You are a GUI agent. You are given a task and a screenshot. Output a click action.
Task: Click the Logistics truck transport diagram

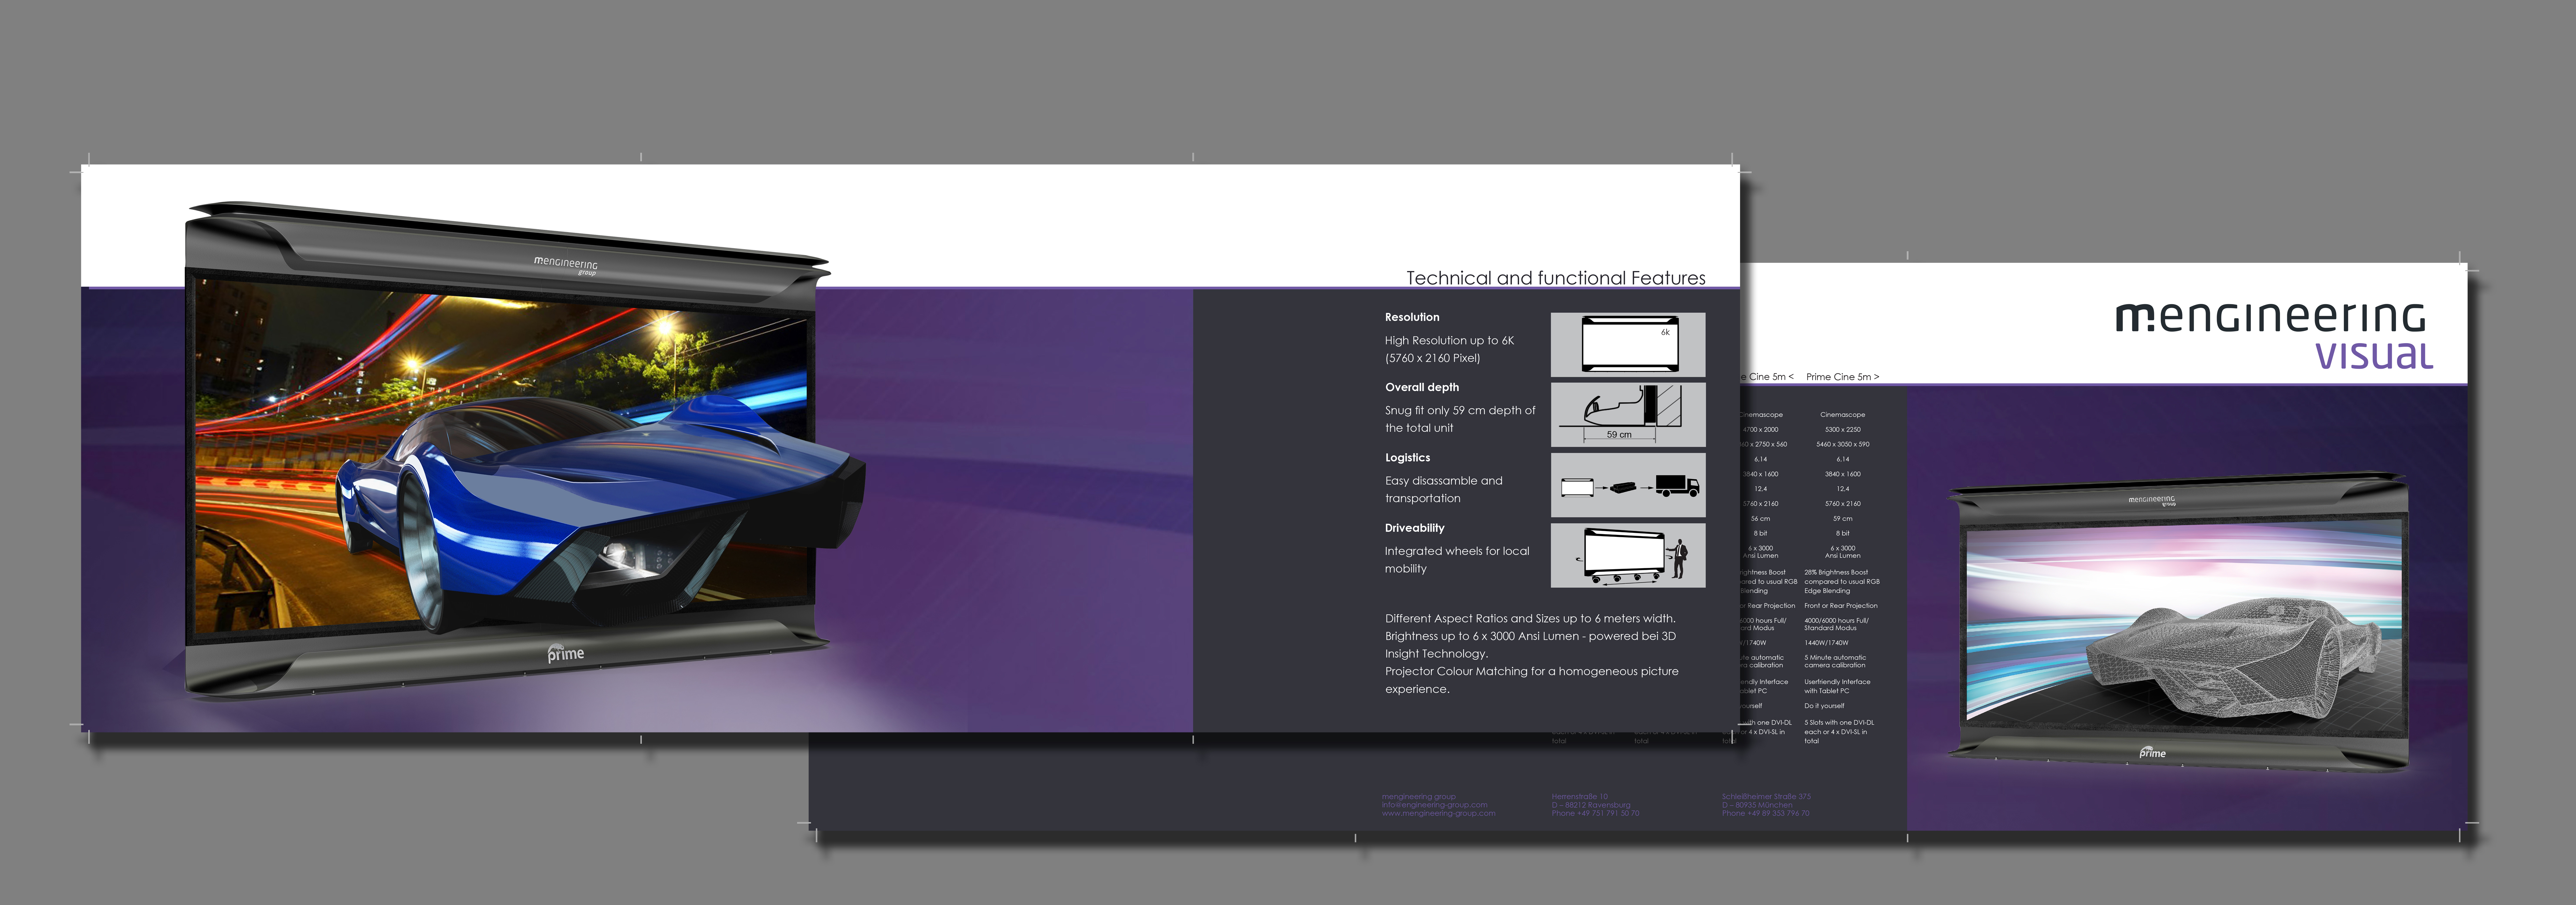coord(1628,485)
